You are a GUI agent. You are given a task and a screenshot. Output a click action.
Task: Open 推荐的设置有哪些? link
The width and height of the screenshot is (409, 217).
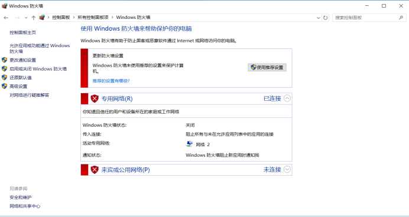click(111, 81)
